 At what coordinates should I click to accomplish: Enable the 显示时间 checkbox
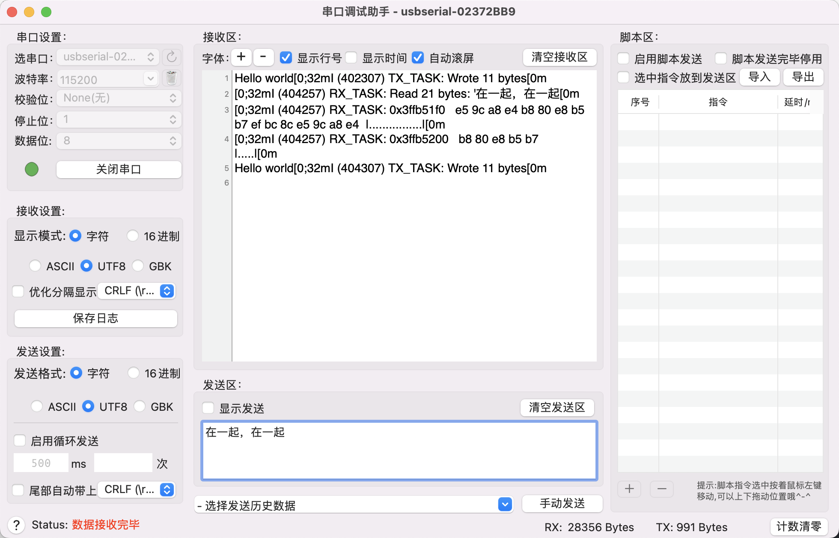tap(351, 57)
